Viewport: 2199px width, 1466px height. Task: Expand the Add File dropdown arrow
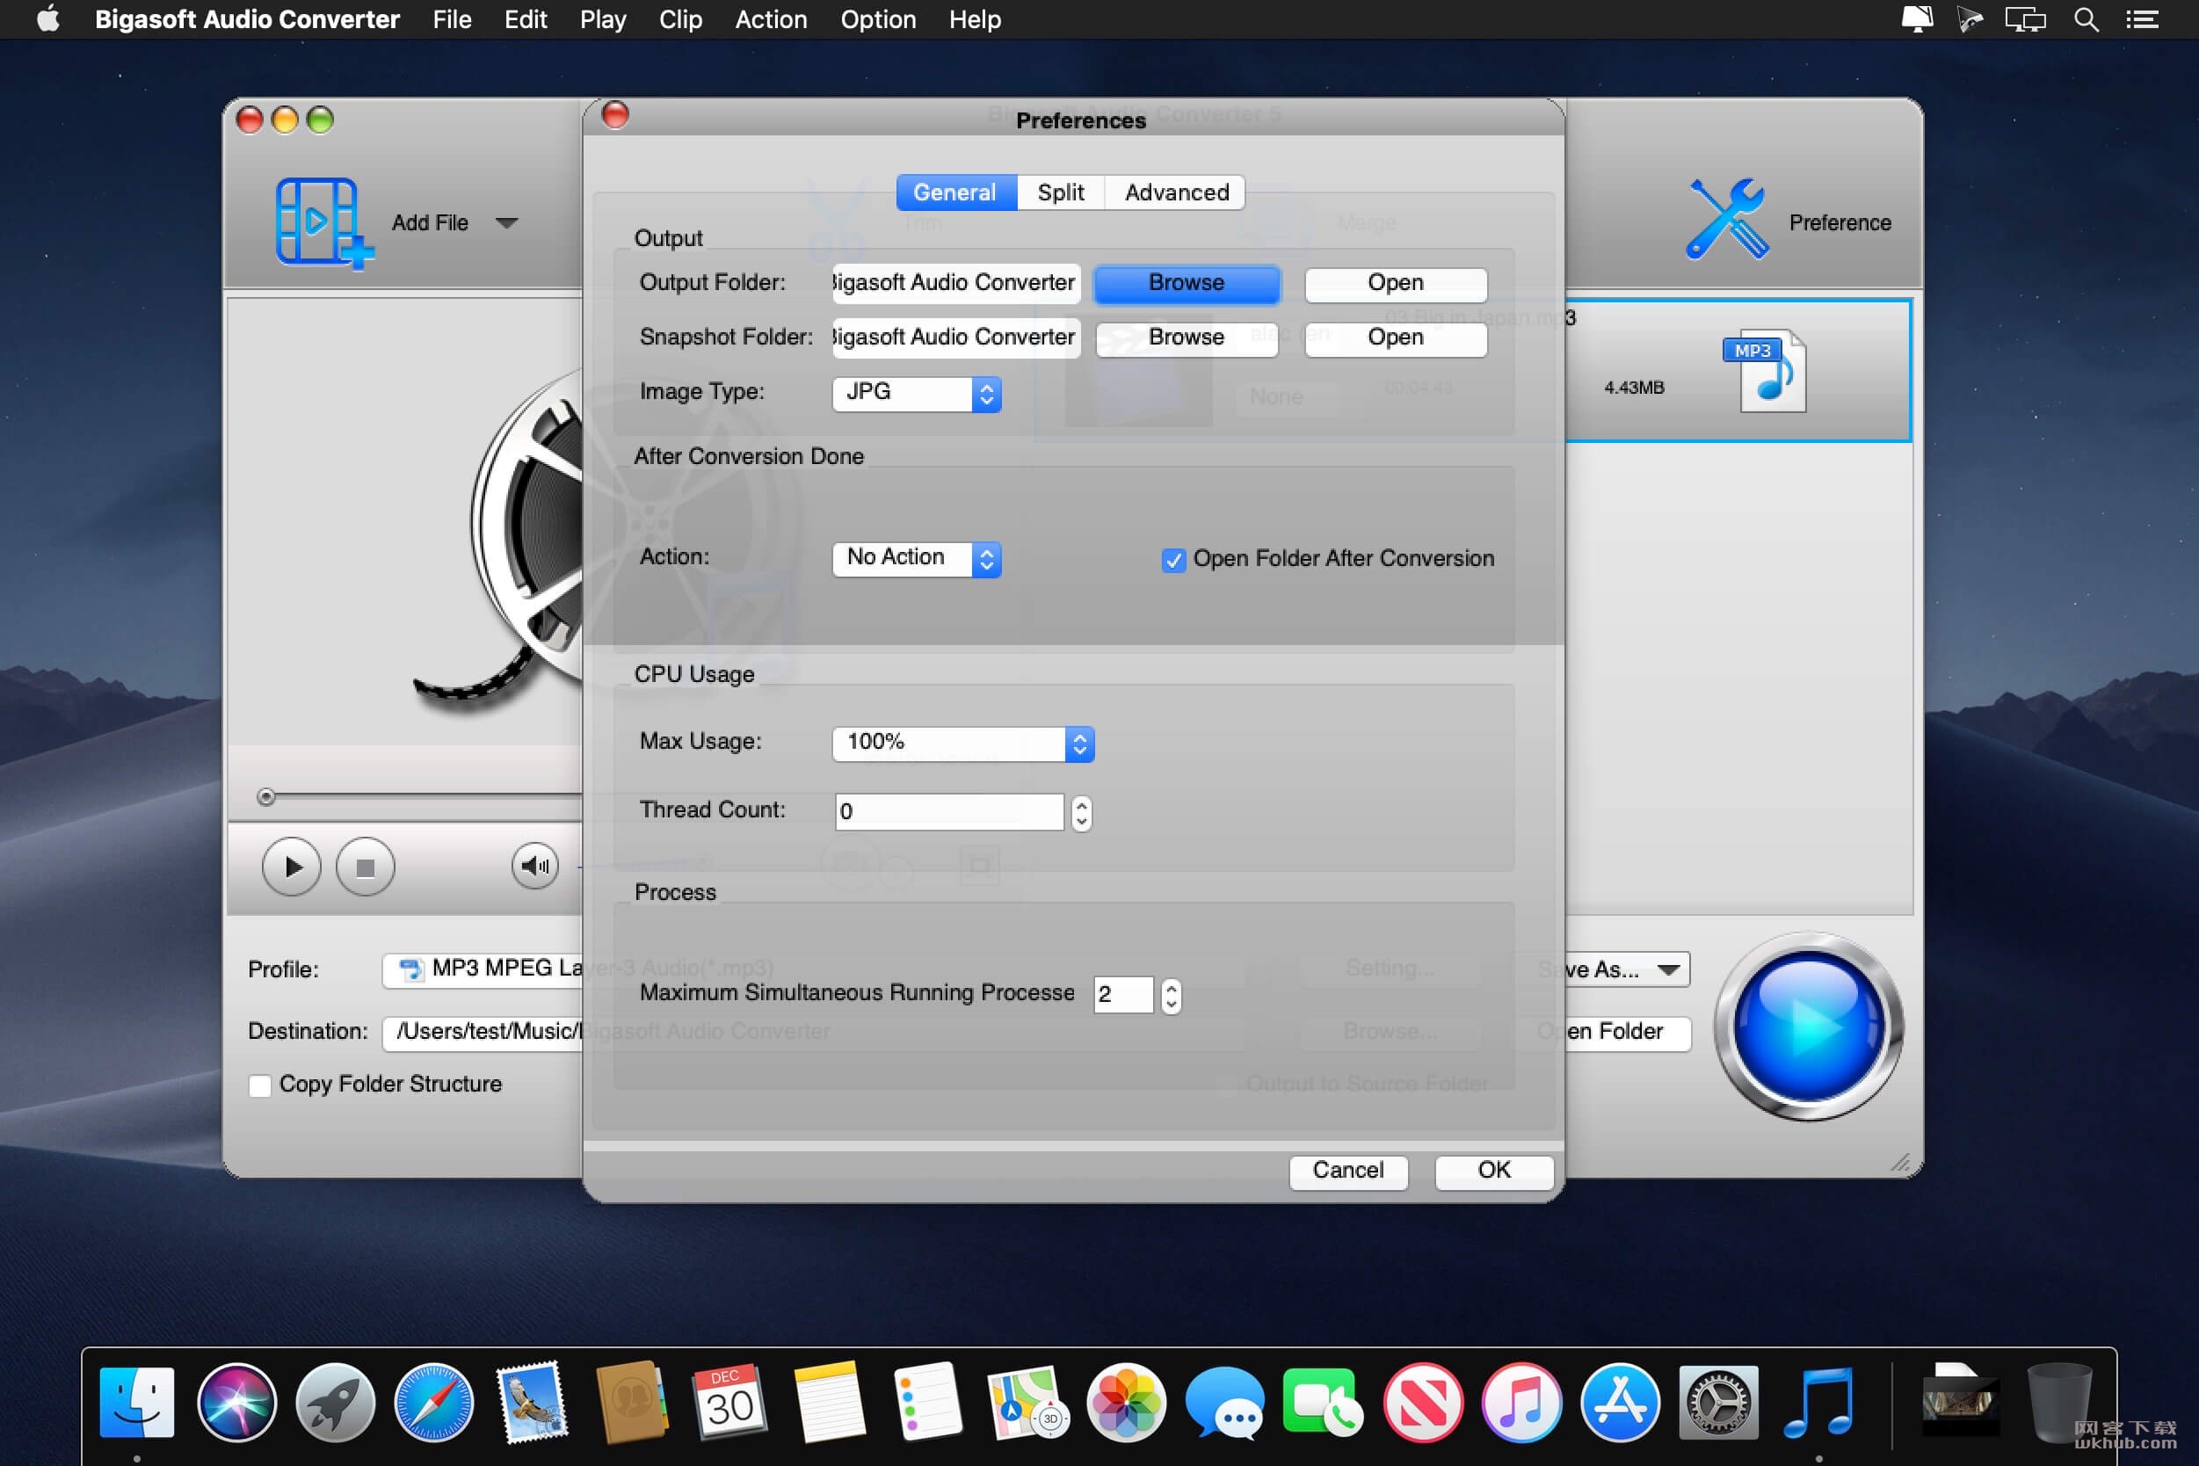(507, 222)
